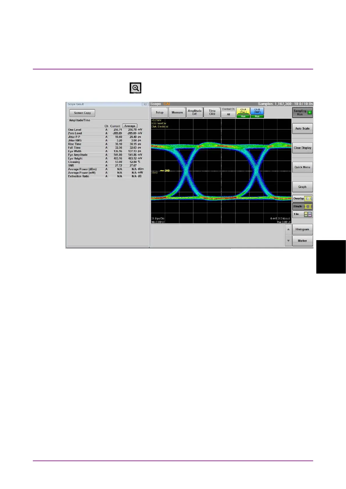The height and width of the screenshot is (489, 346).
Task: Click the Clear Display button
Action: (x=302, y=148)
